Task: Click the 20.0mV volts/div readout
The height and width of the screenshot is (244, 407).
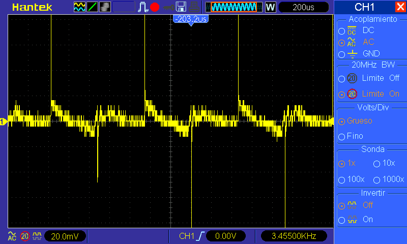Action: pos(65,236)
